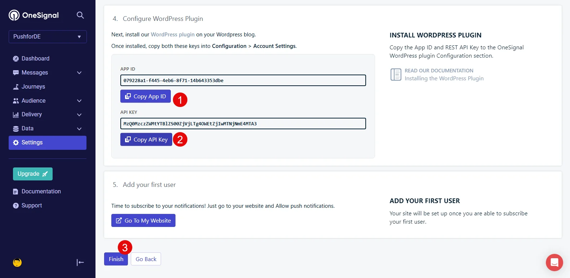
Task: Select the API KEY text field
Action: pos(243,124)
